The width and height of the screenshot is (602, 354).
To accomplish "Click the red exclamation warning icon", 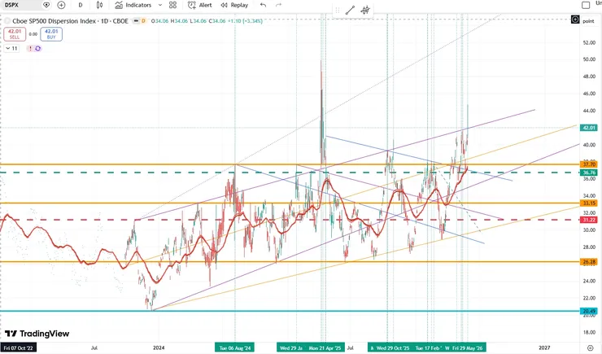I will (30, 48).
